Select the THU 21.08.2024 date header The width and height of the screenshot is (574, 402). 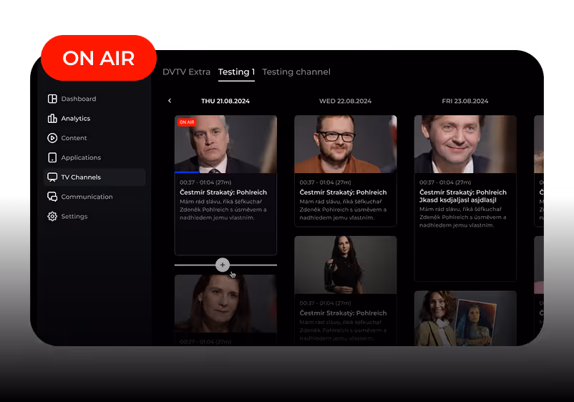click(x=225, y=101)
